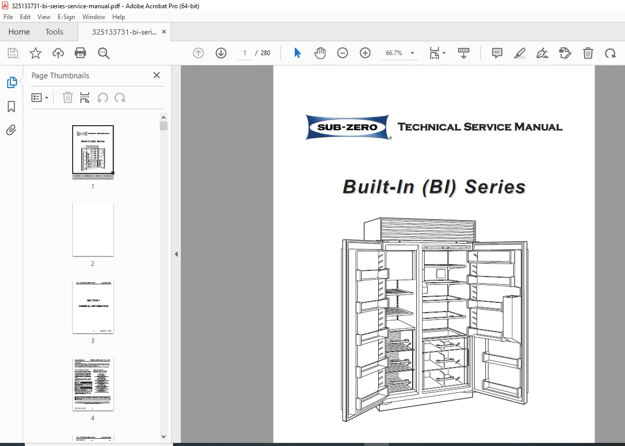Screen dimensions: 625x446
Task: Add a sticky note comment
Action: 497,53
